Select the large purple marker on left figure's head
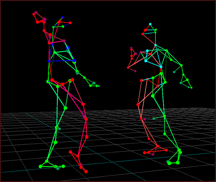Viewport: 216px width, 182px height. [x=45, y=20]
